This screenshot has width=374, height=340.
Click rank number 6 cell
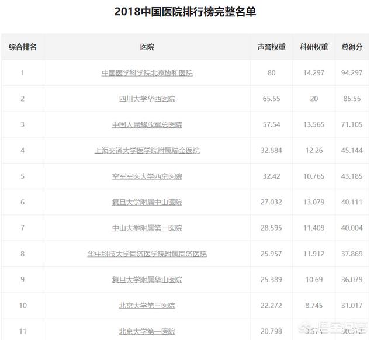tap(23, 202)
